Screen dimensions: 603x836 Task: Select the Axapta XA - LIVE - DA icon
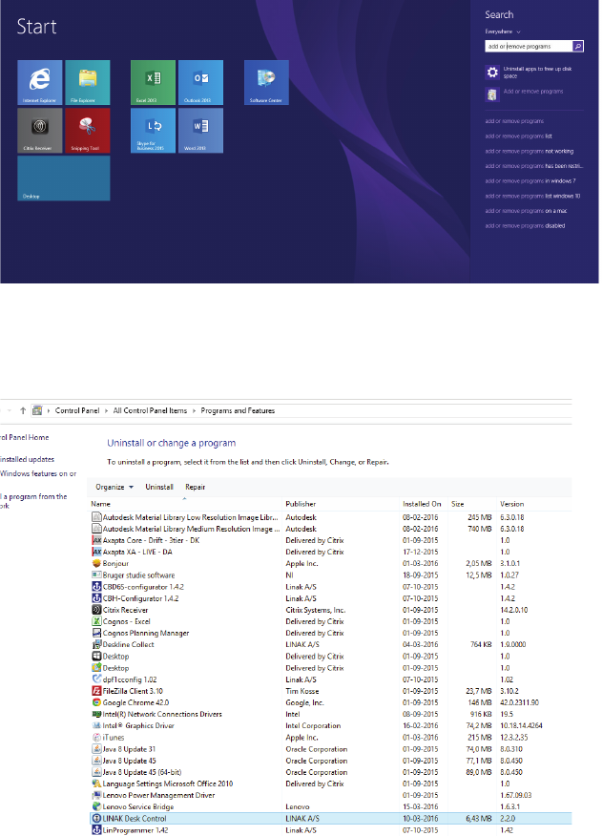(96, 552)
